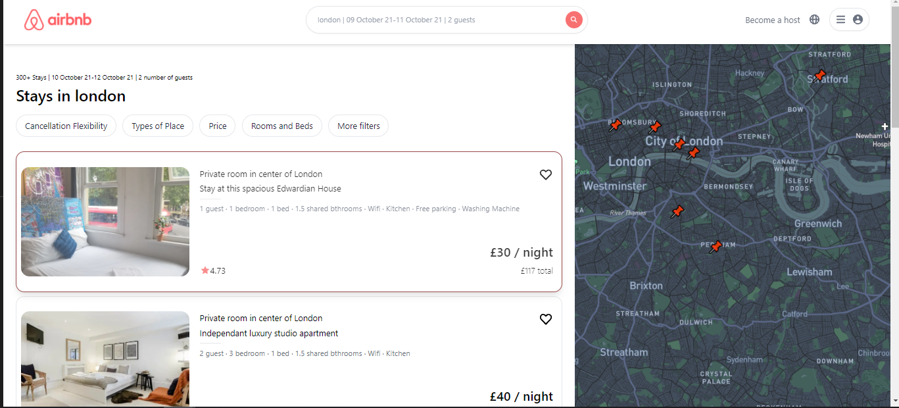899x408 pixels.
Task: Click 'Stay at this spacious Edwardian House' title
Action: click(x=270, y=189)
